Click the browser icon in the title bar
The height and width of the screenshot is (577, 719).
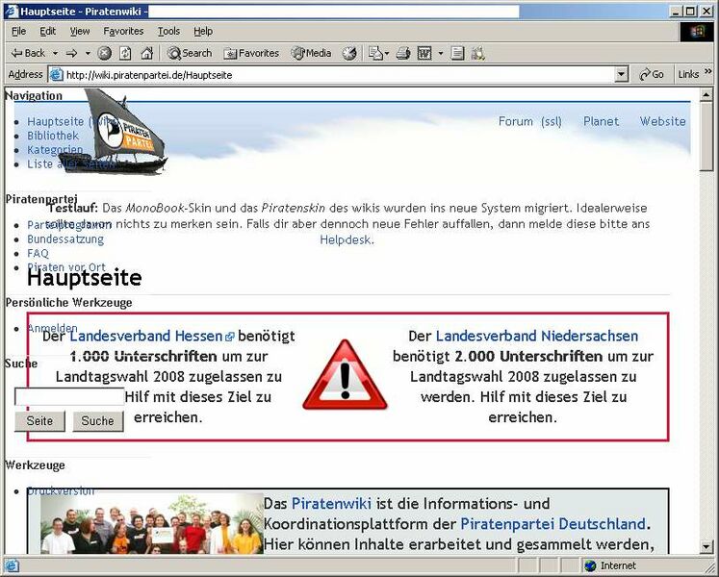(11, 12)
